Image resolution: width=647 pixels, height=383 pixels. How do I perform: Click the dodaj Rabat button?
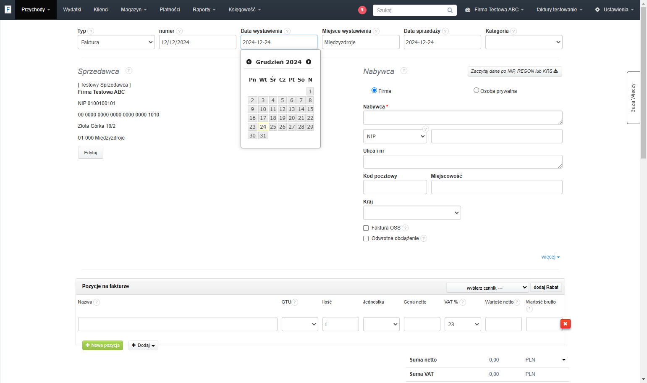click(x=546, y=288)
